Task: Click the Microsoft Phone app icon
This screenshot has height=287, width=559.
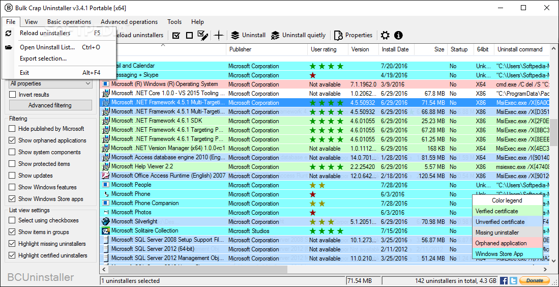Action: (x=105, y=194)
